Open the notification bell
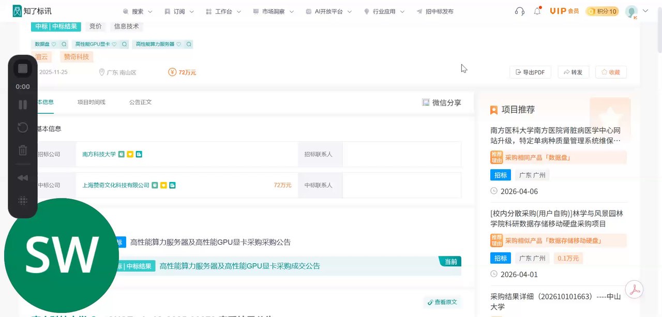The width and height of the screenshot is (662, 317). pyautogui.click(x=537, y=11)
